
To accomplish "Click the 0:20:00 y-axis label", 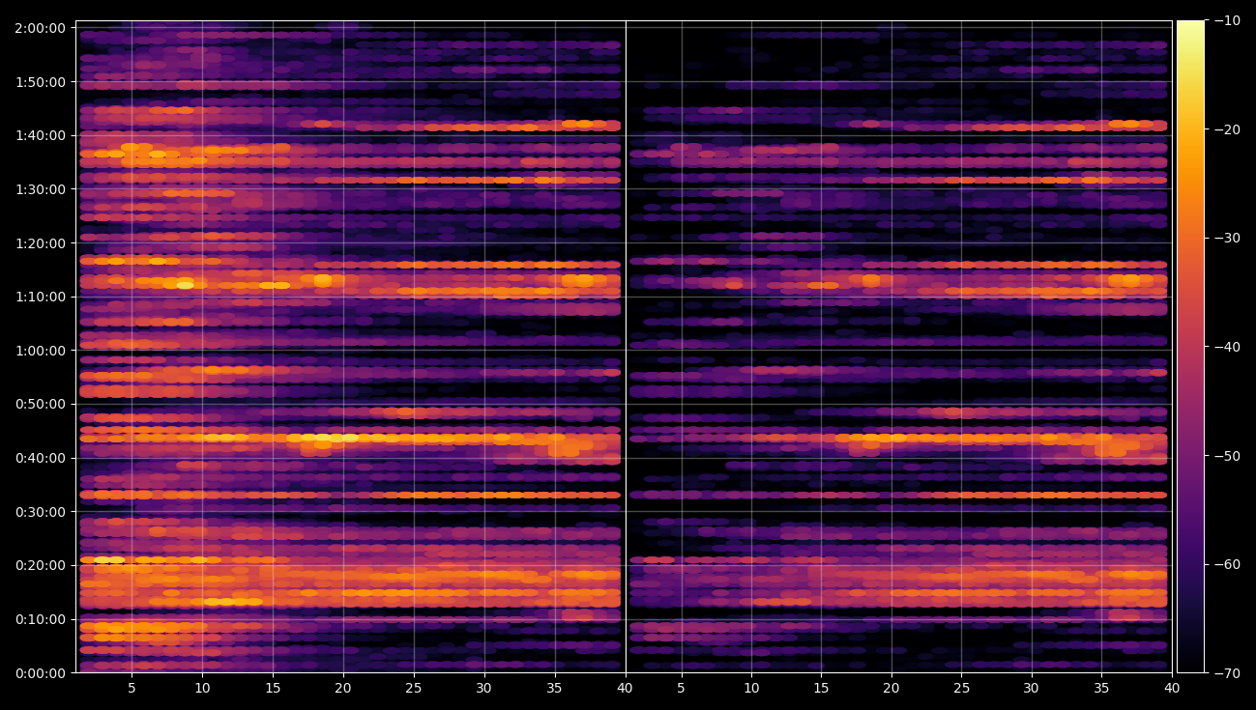I will (x=40, y=565).
